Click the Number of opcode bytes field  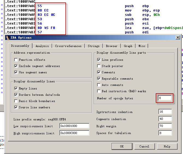pos(164,98)
